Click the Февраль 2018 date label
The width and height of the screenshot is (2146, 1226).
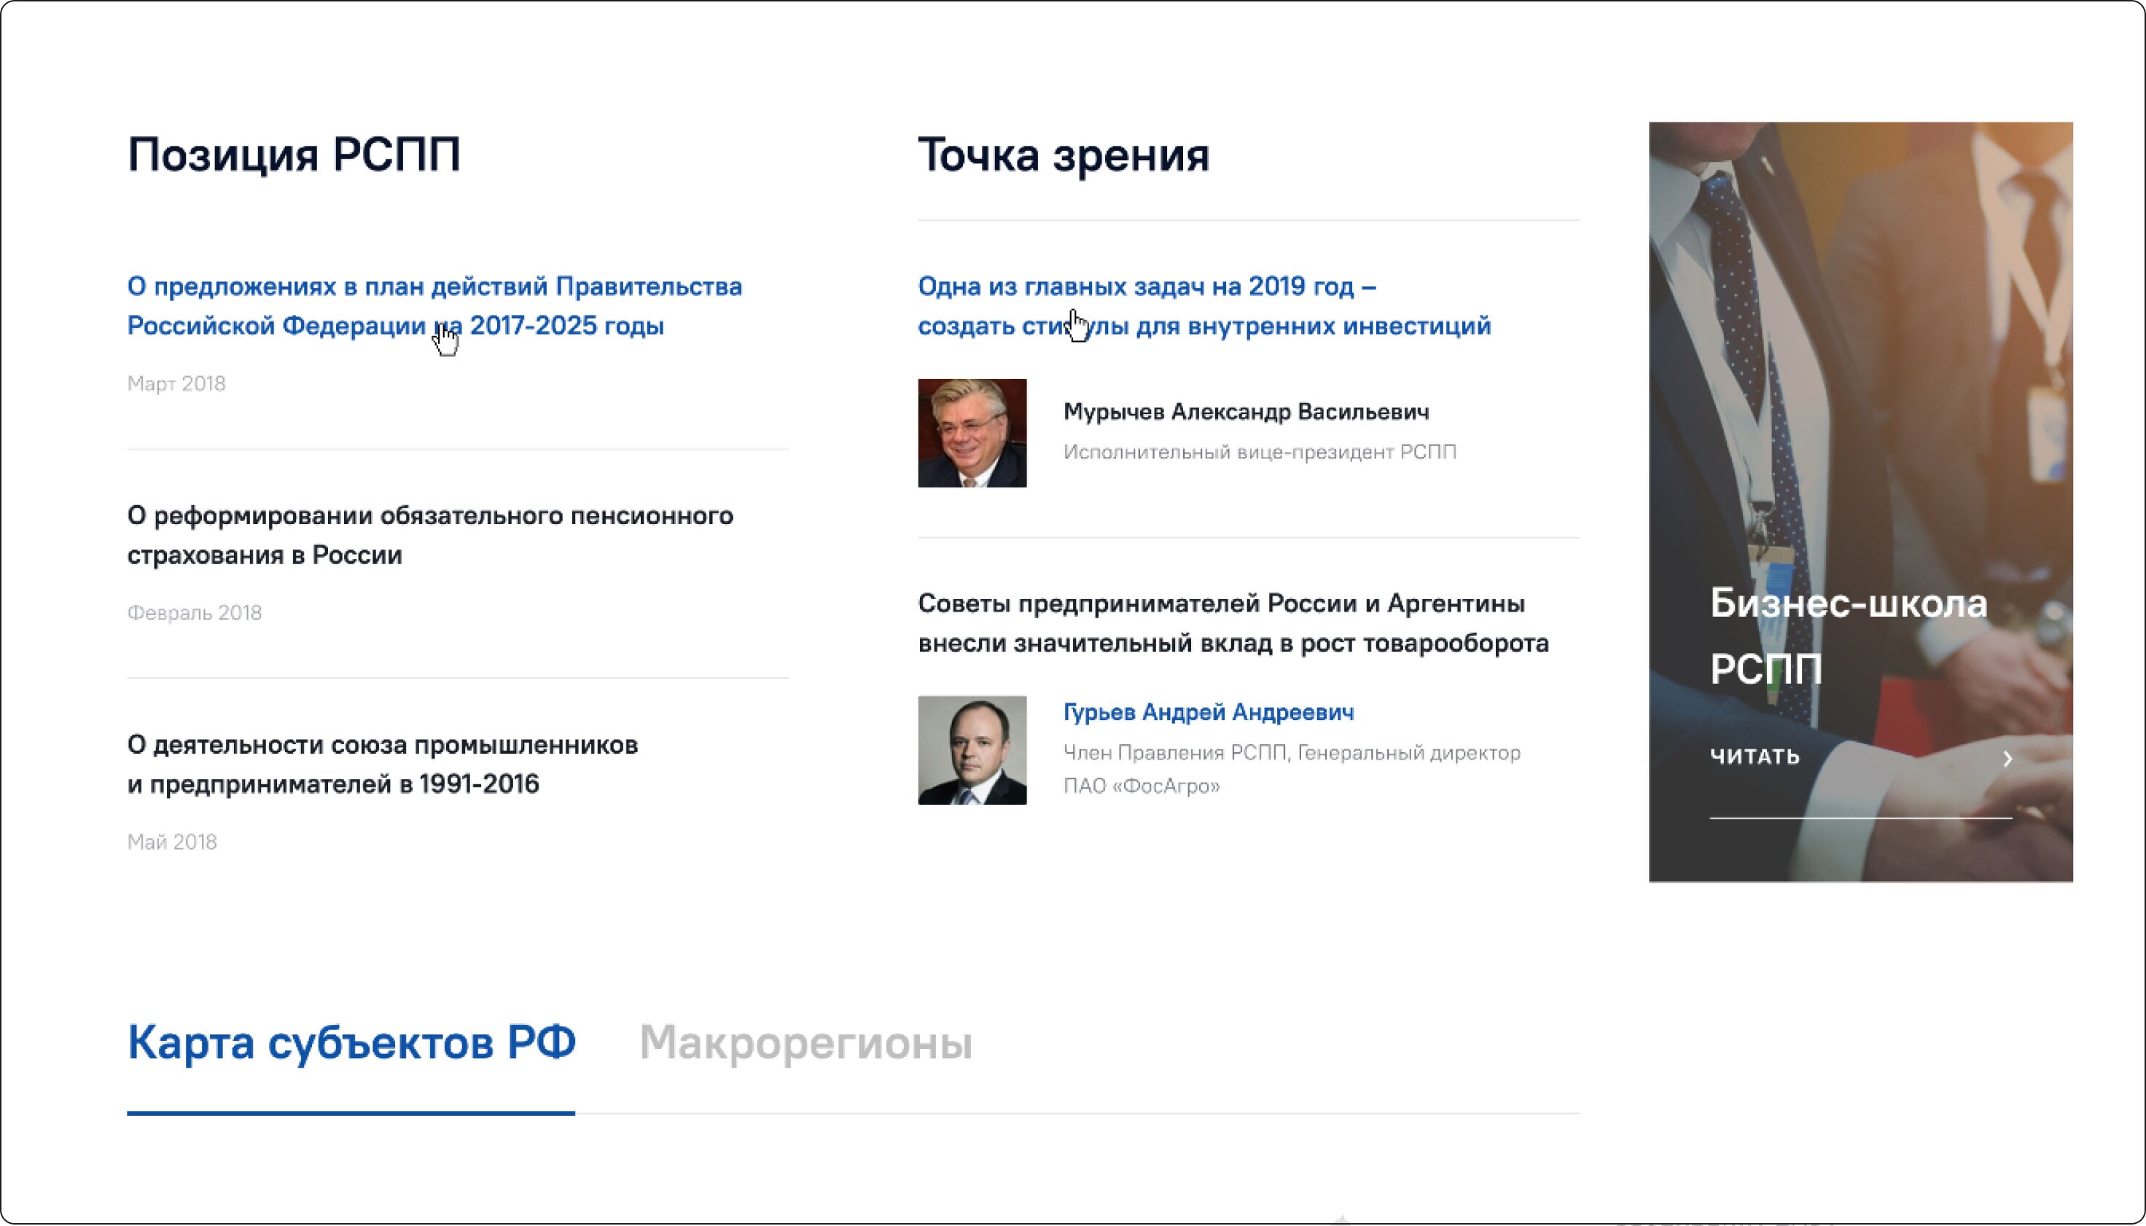(x=195, y=613)
